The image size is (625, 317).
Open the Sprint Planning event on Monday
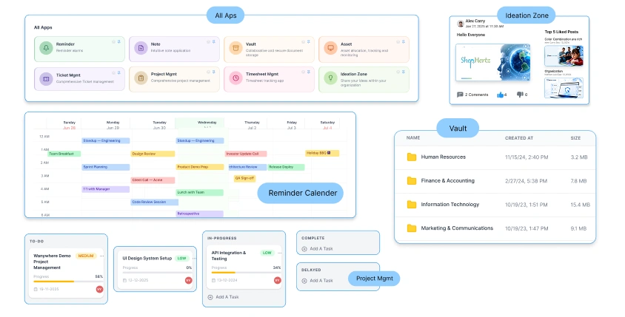(106, 167)
